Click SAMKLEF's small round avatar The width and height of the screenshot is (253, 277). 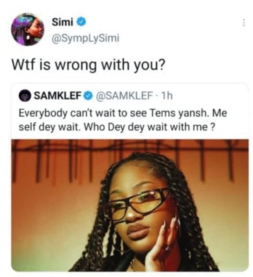25,96
